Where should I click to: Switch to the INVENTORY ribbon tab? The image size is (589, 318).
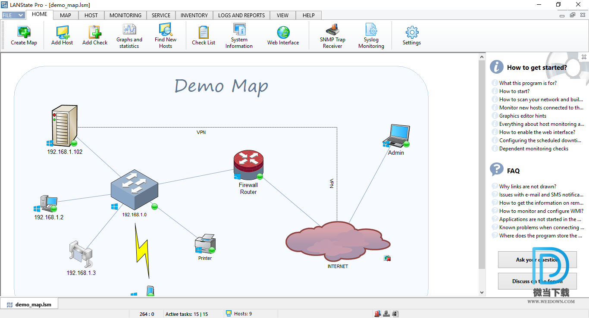tap(194, 15)
